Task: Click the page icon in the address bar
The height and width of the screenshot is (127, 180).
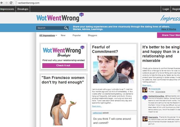Action: (x=16, y=3)
